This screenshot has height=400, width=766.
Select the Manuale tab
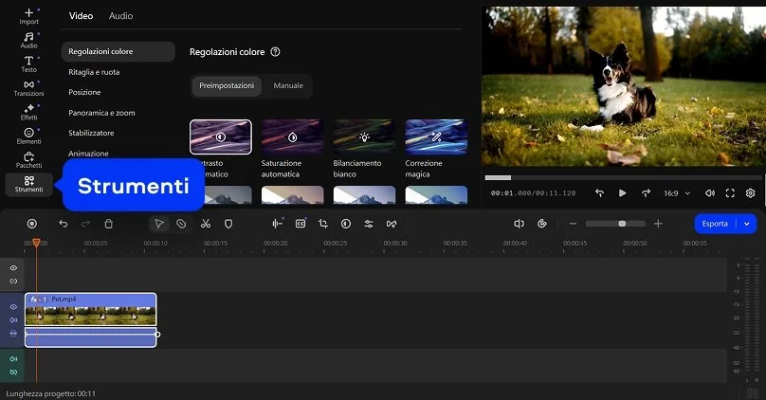[x=288, y=85]
